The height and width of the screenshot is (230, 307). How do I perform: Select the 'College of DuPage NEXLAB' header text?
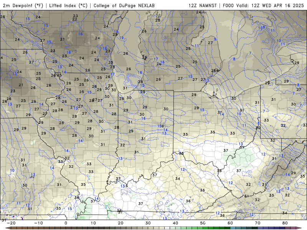pyautogui.click(x=124, y=5)
